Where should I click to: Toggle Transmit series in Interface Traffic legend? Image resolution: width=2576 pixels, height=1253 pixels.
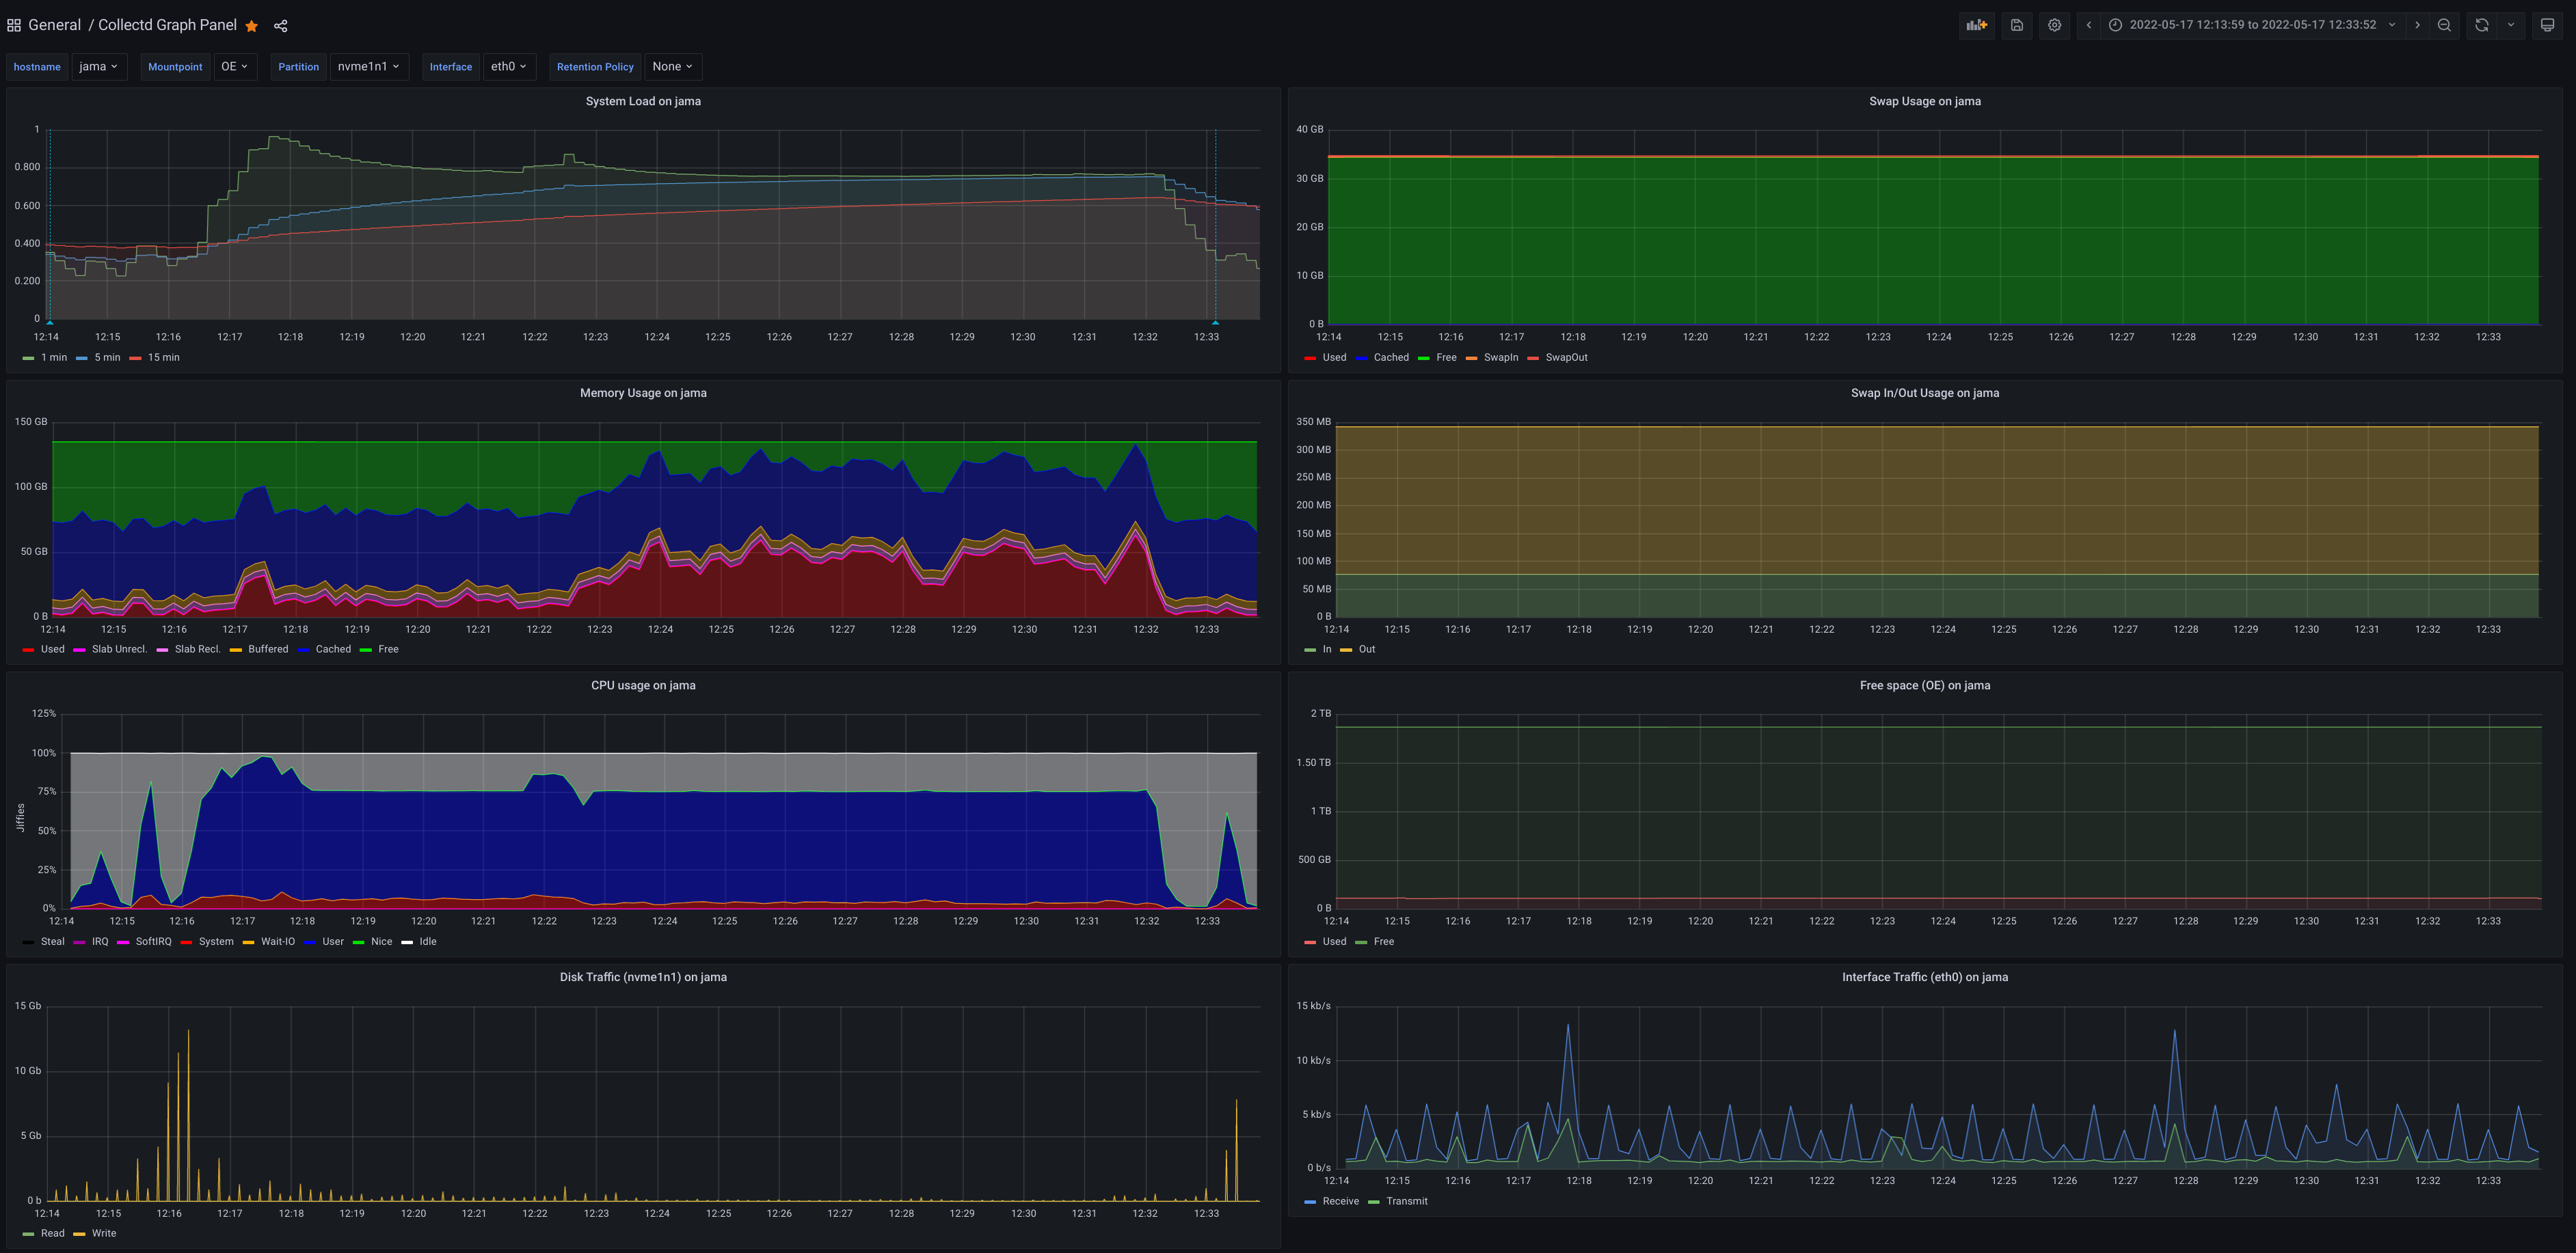pyautogui.click(x=1407, y=1202)
